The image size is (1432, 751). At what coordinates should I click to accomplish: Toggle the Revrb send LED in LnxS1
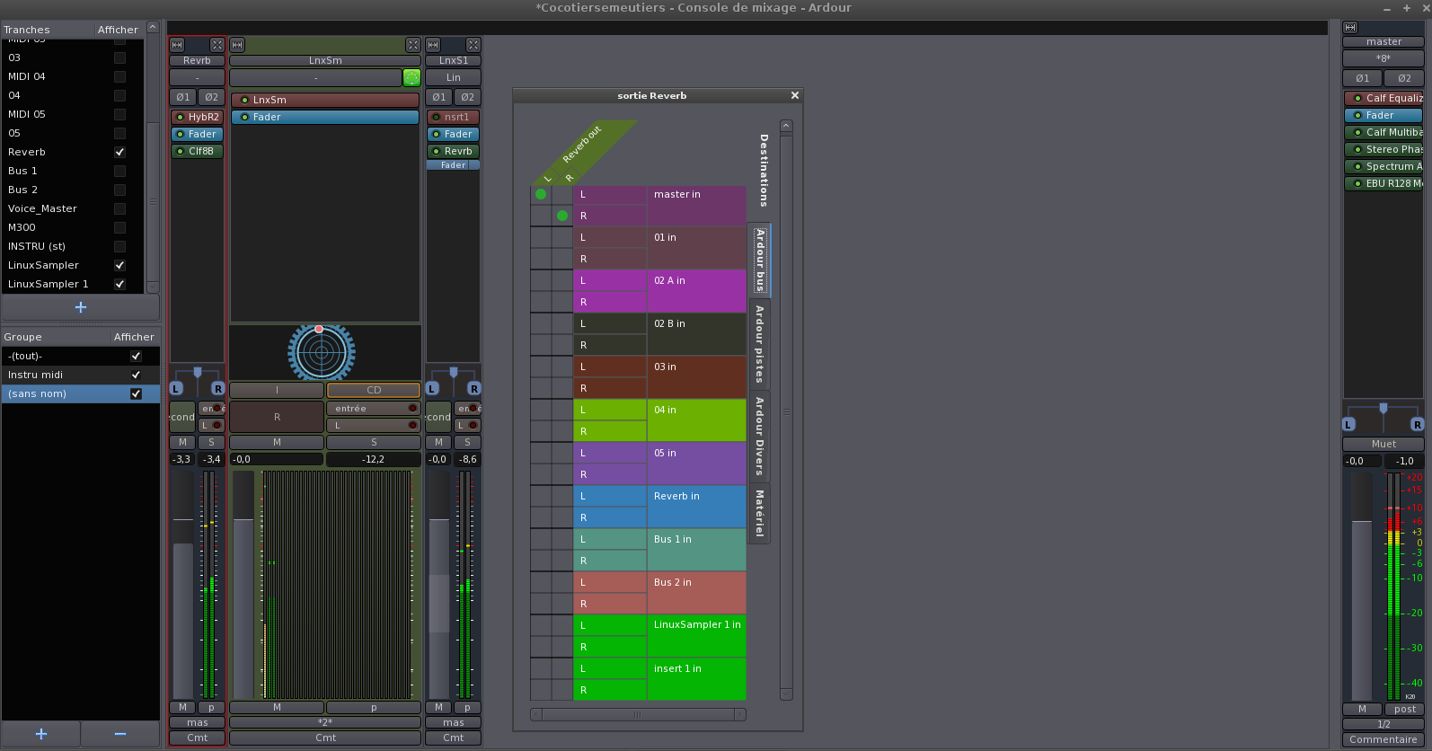point(437,151)
